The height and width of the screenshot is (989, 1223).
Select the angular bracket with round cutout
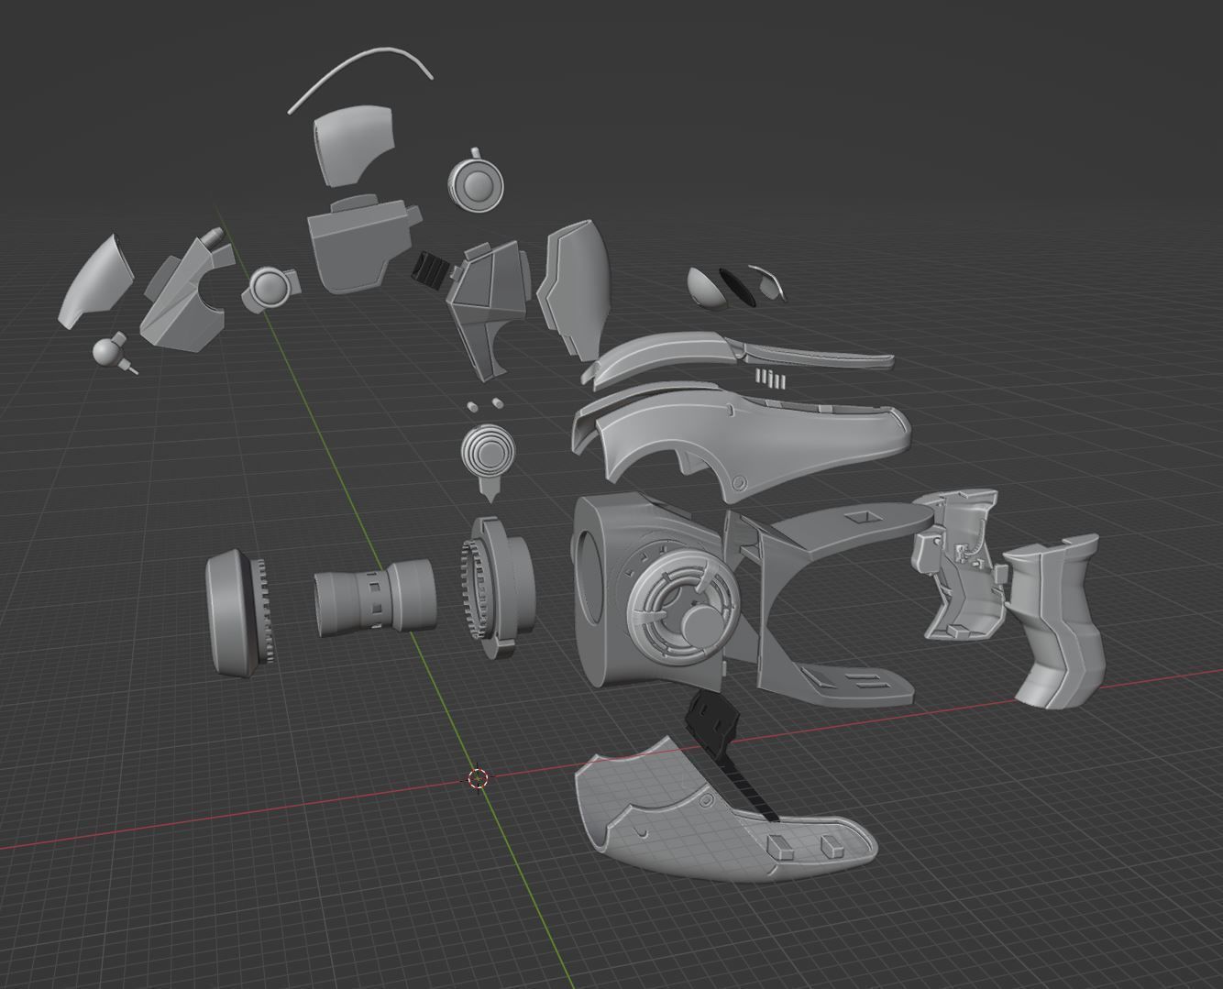pos(186,291)
